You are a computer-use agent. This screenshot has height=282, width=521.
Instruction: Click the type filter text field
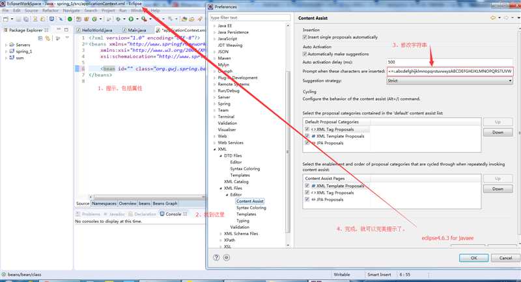(x=250, y=18)
